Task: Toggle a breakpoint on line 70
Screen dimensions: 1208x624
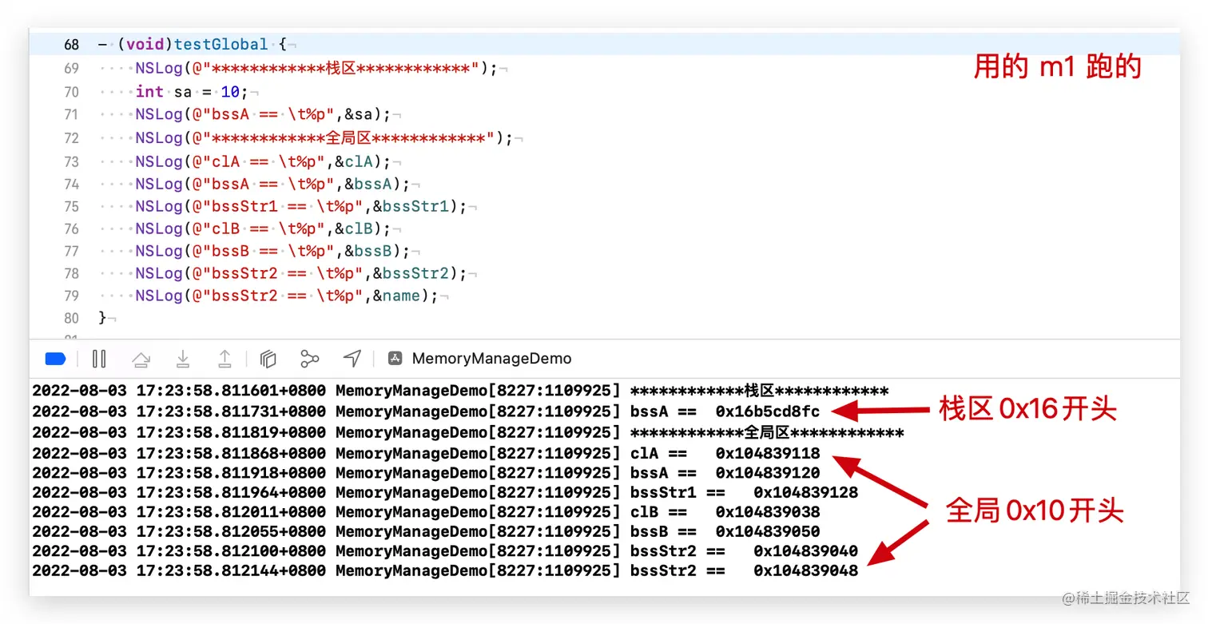Action: (72, 91)
